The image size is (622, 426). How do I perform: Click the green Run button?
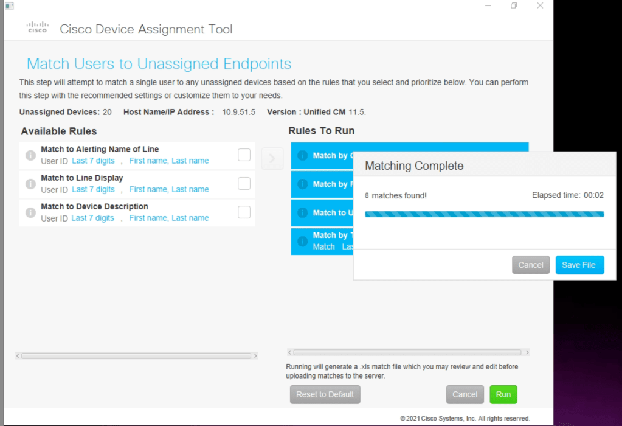pyautogui.click(x=503, y=394)
